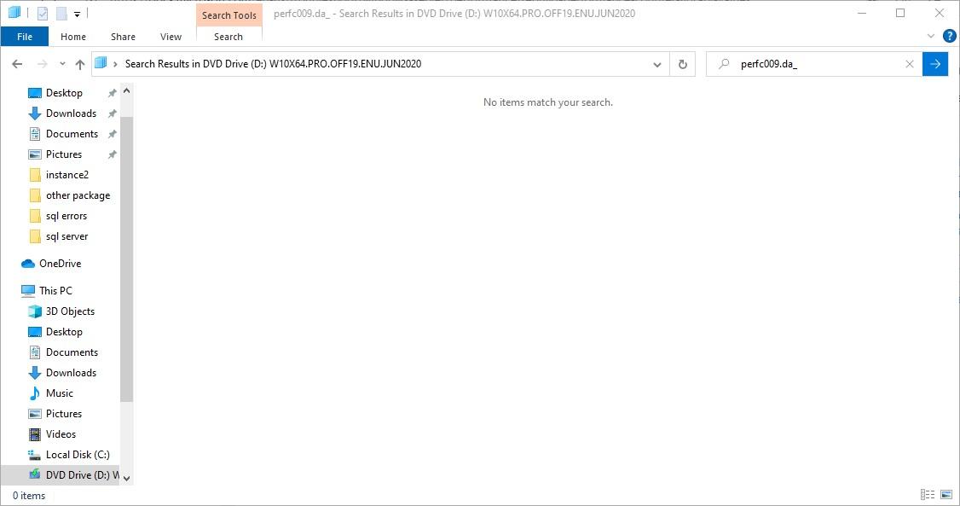
Task: Open 3D Objects under This PC
Action: (x=70, y=311)
